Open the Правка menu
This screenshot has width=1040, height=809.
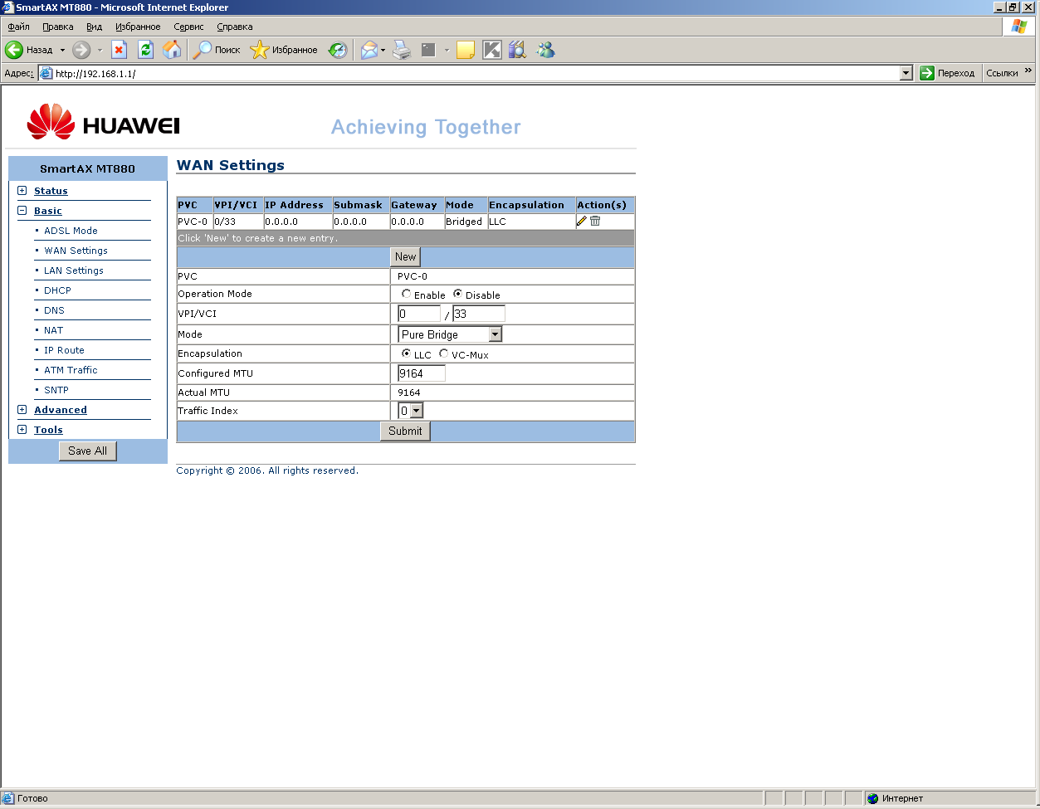[58, 27]
